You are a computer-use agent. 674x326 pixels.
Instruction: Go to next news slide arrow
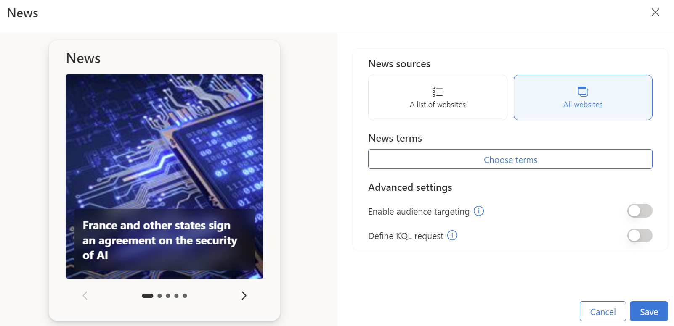pos(244,296)
